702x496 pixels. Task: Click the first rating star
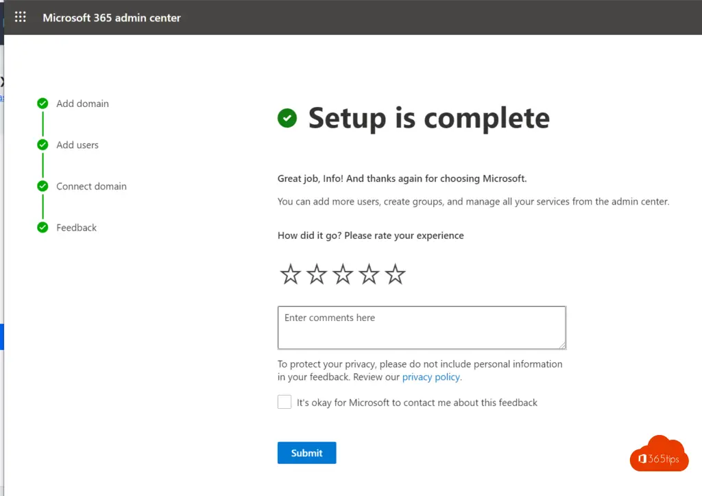tap(291, 275)
